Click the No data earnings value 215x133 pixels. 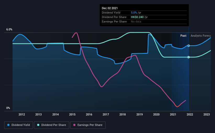pos(136,21)
